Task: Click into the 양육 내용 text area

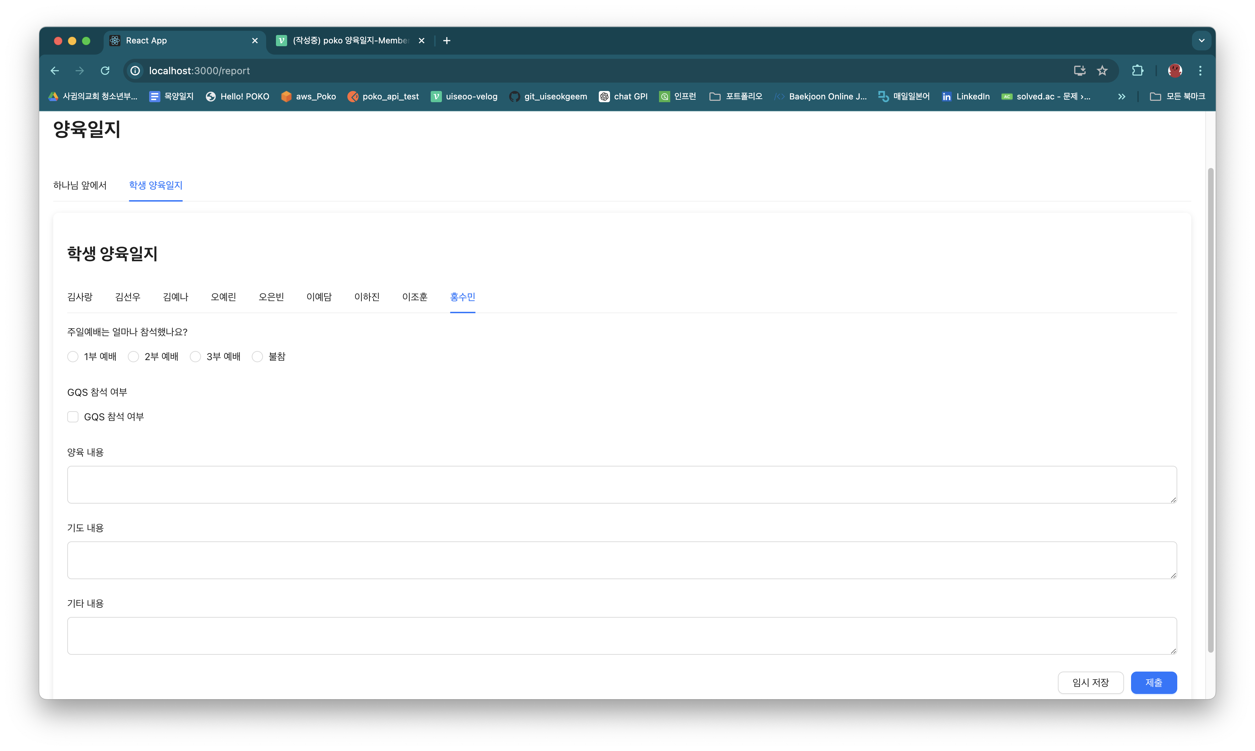Action: click(622, 484)
